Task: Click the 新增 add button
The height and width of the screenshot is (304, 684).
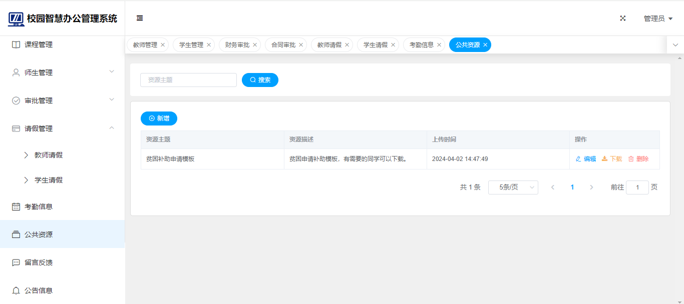Action: pos(159,118)
